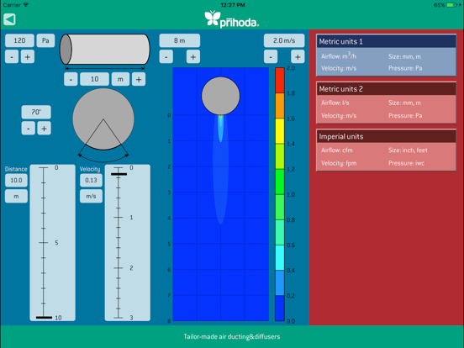Image resolution: width=464 pixels, height=348 pixels.
Task: Click the gray duct in the airflow chart
Action: click(x=221, y=96)
